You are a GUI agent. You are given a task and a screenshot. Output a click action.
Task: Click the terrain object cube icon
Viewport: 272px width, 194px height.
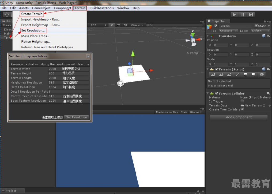point(209,27)
